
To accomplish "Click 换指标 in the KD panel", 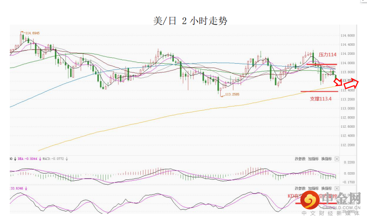I will pyautogui.click(x=326, y=188).
